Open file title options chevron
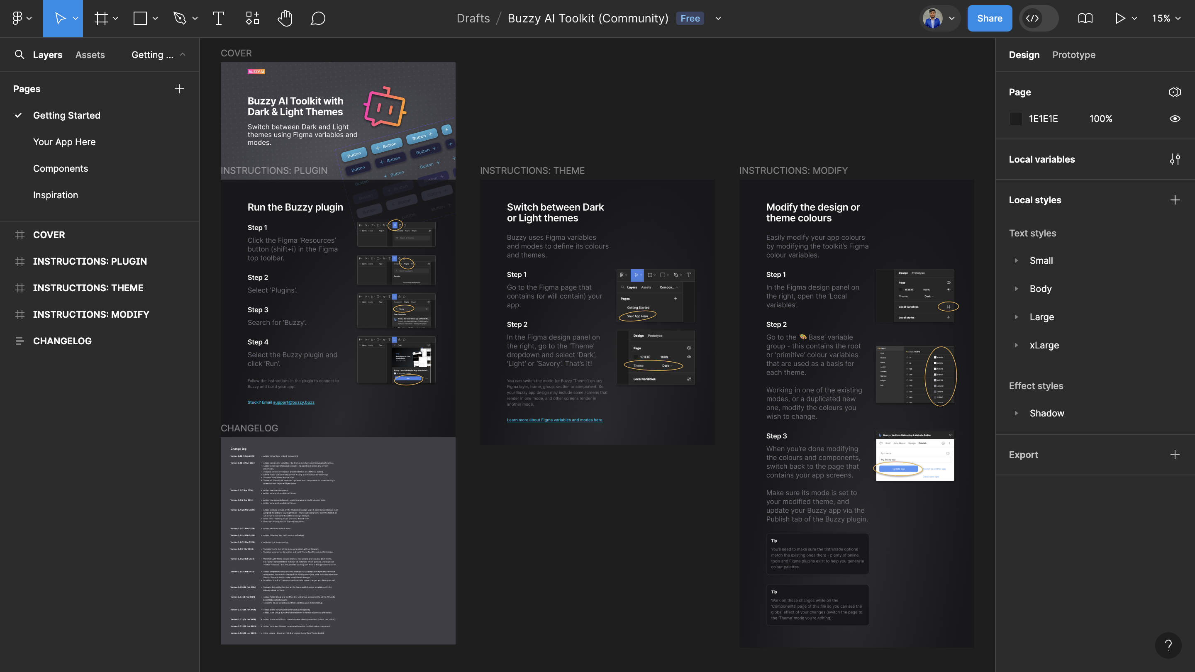 [x=718, y=19]
